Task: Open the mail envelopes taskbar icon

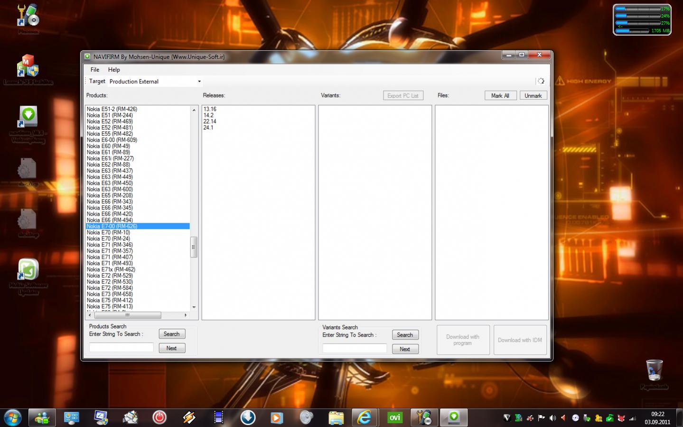Action: 130,418
